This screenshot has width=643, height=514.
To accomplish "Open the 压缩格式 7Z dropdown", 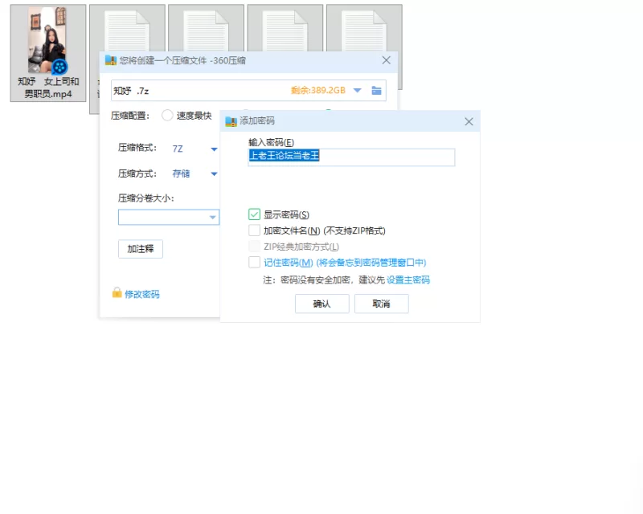I will tap(214, 149).
